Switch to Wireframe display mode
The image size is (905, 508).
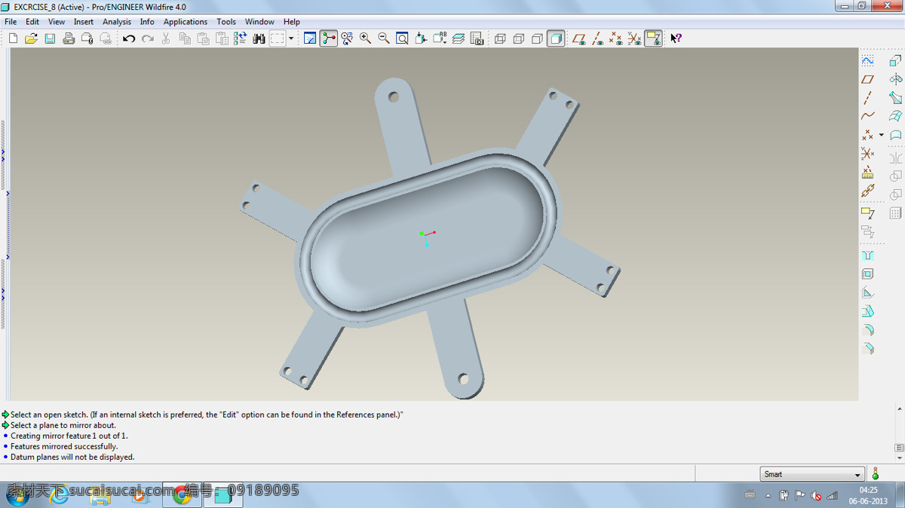500,38
